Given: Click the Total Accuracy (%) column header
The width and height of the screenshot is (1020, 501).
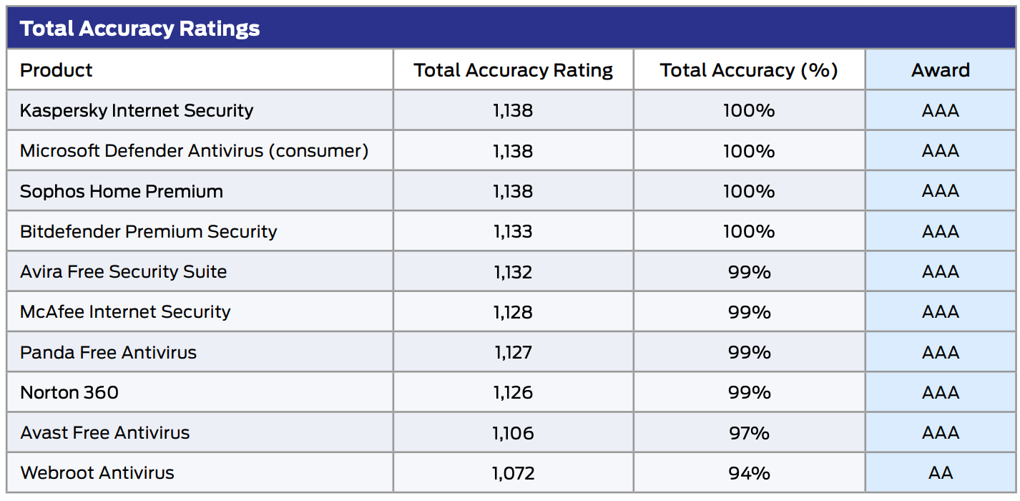Looking at the screenshot, I should point(748,70).
